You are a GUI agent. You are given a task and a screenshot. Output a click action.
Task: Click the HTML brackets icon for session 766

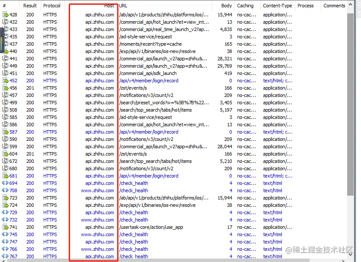(x=5, y=249)
